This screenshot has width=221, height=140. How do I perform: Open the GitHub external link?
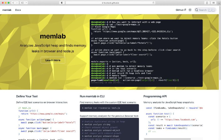181,10
